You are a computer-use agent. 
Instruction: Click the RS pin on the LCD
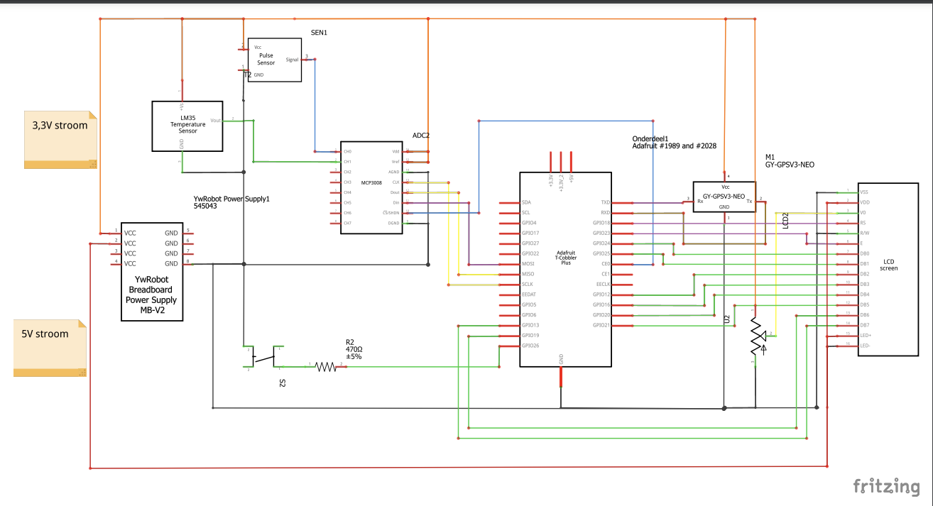(849, 222)
